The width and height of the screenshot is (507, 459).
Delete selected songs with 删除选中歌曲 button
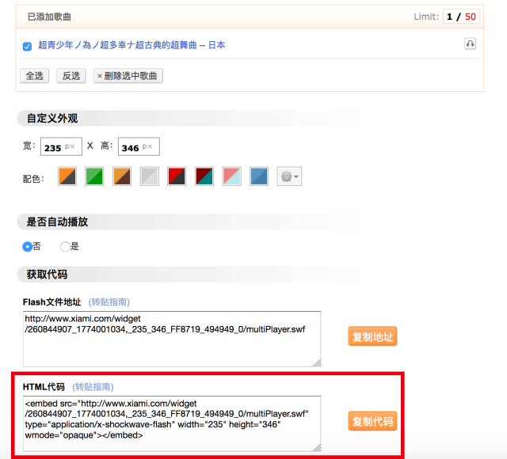coord(128,76)
